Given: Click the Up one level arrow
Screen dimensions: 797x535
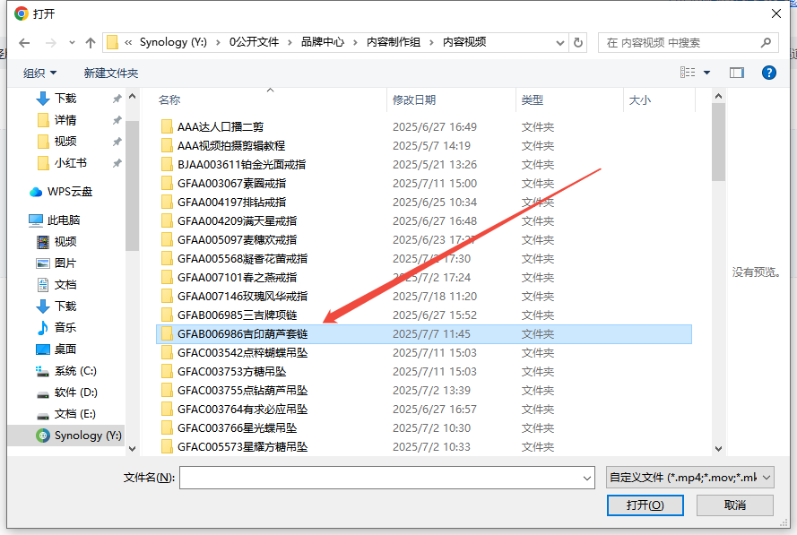Looking at the screenshot, I should (91, 42).
